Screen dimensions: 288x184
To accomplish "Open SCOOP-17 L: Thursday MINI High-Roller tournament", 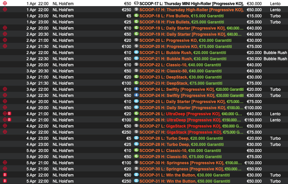I will click(x=191, y=4).
